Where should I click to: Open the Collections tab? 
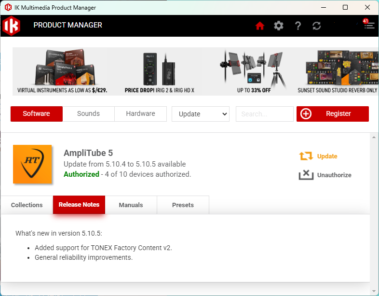coord(27,205)
